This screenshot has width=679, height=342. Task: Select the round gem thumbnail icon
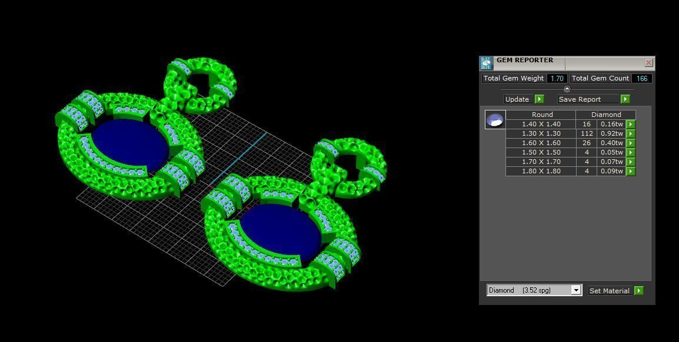point(495,119)
